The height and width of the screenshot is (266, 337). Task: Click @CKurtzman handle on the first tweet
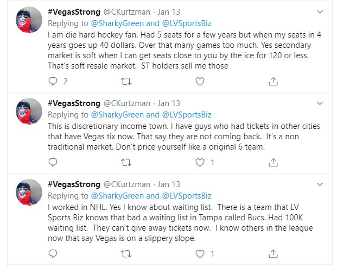pos(128,13)
